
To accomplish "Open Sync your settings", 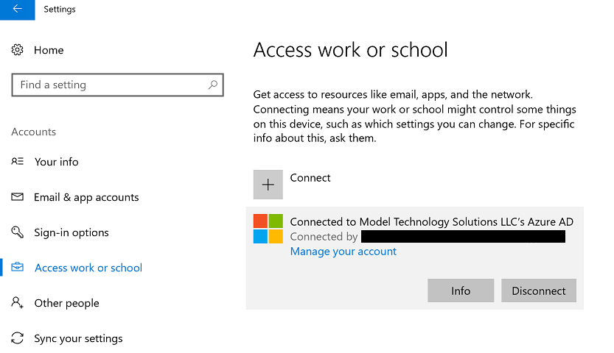I will pos(78,338).
